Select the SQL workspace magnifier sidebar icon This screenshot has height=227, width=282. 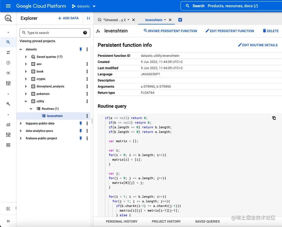[8, 42]
